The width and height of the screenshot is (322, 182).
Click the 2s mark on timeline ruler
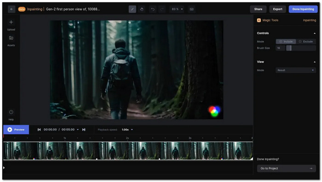point(127,138)
